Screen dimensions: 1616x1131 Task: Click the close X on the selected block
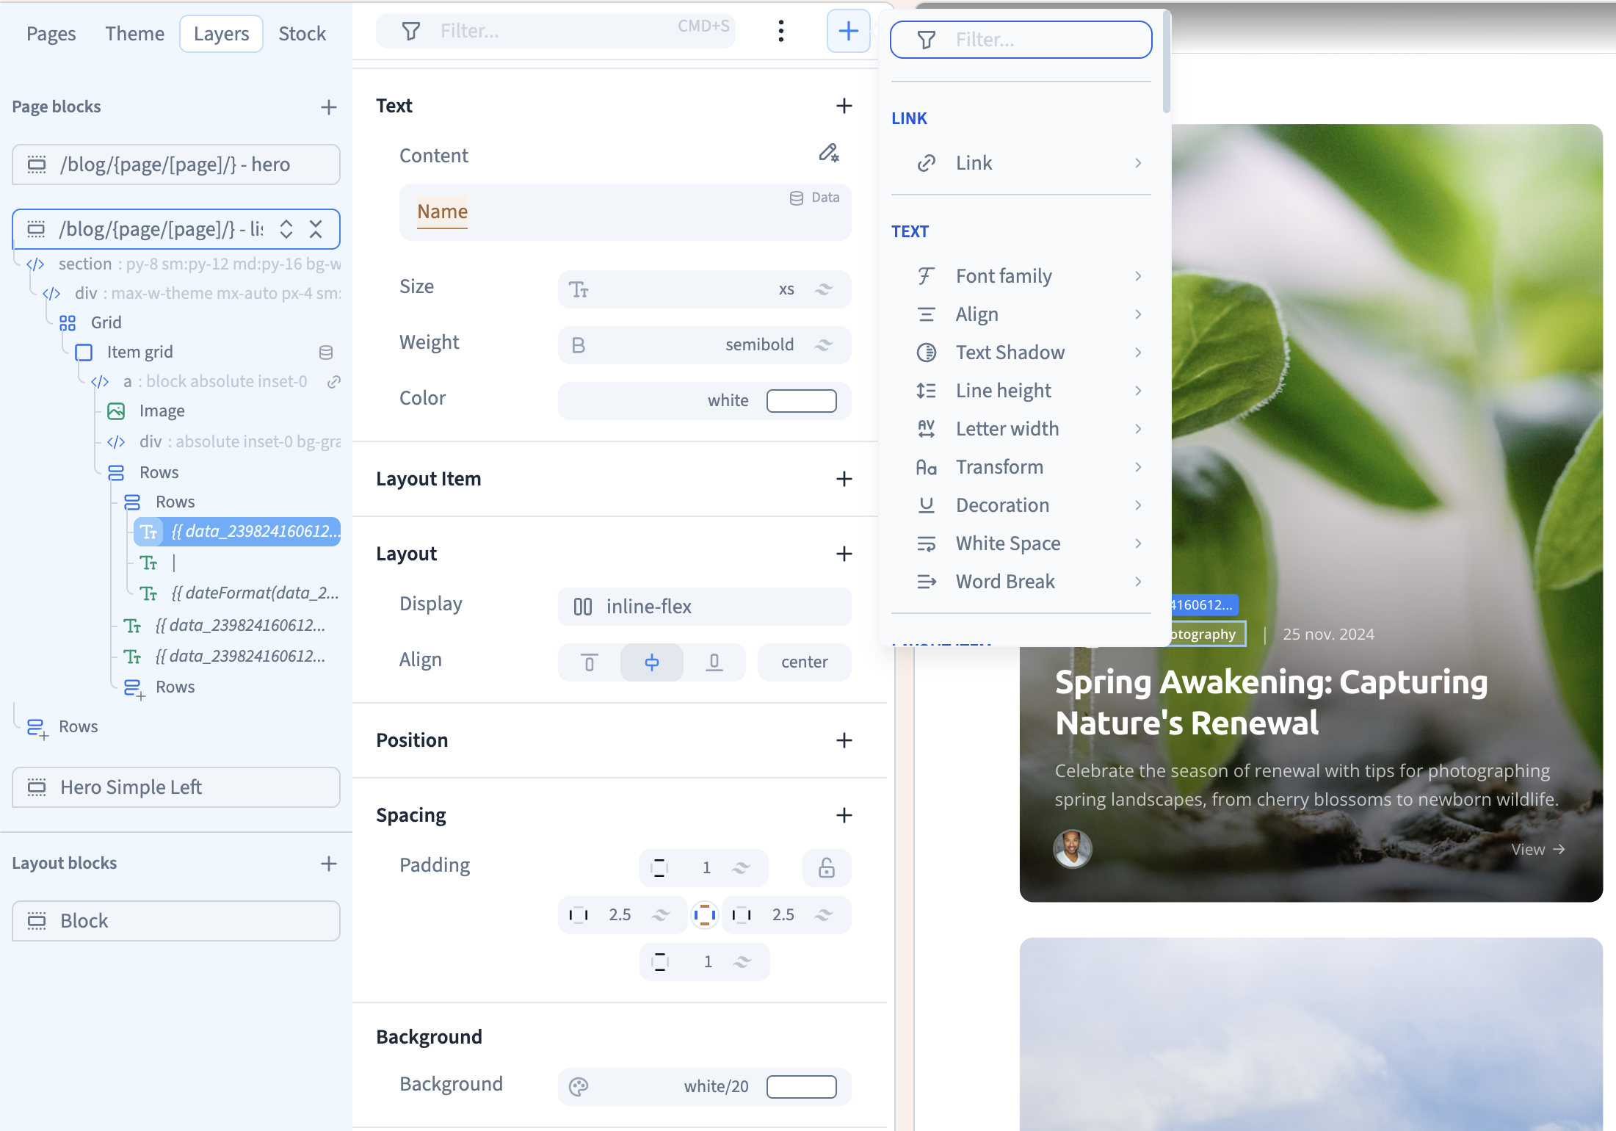pos(316,229)
